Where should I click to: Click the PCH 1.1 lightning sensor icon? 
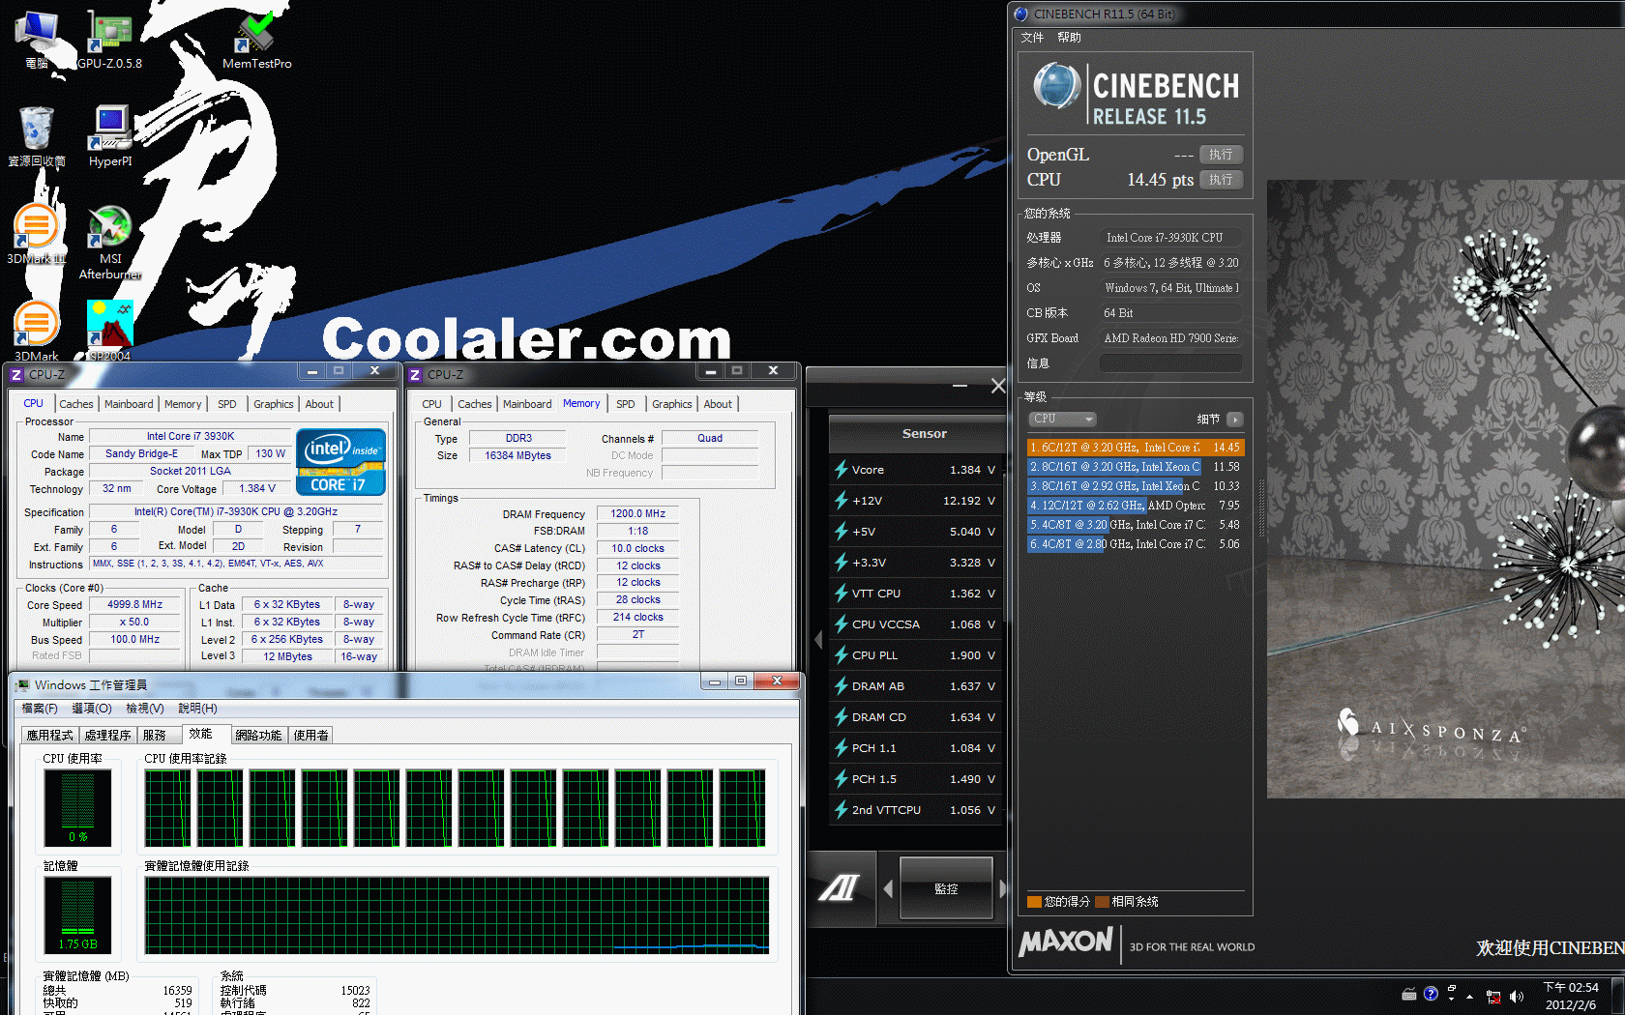pos(842,748)
